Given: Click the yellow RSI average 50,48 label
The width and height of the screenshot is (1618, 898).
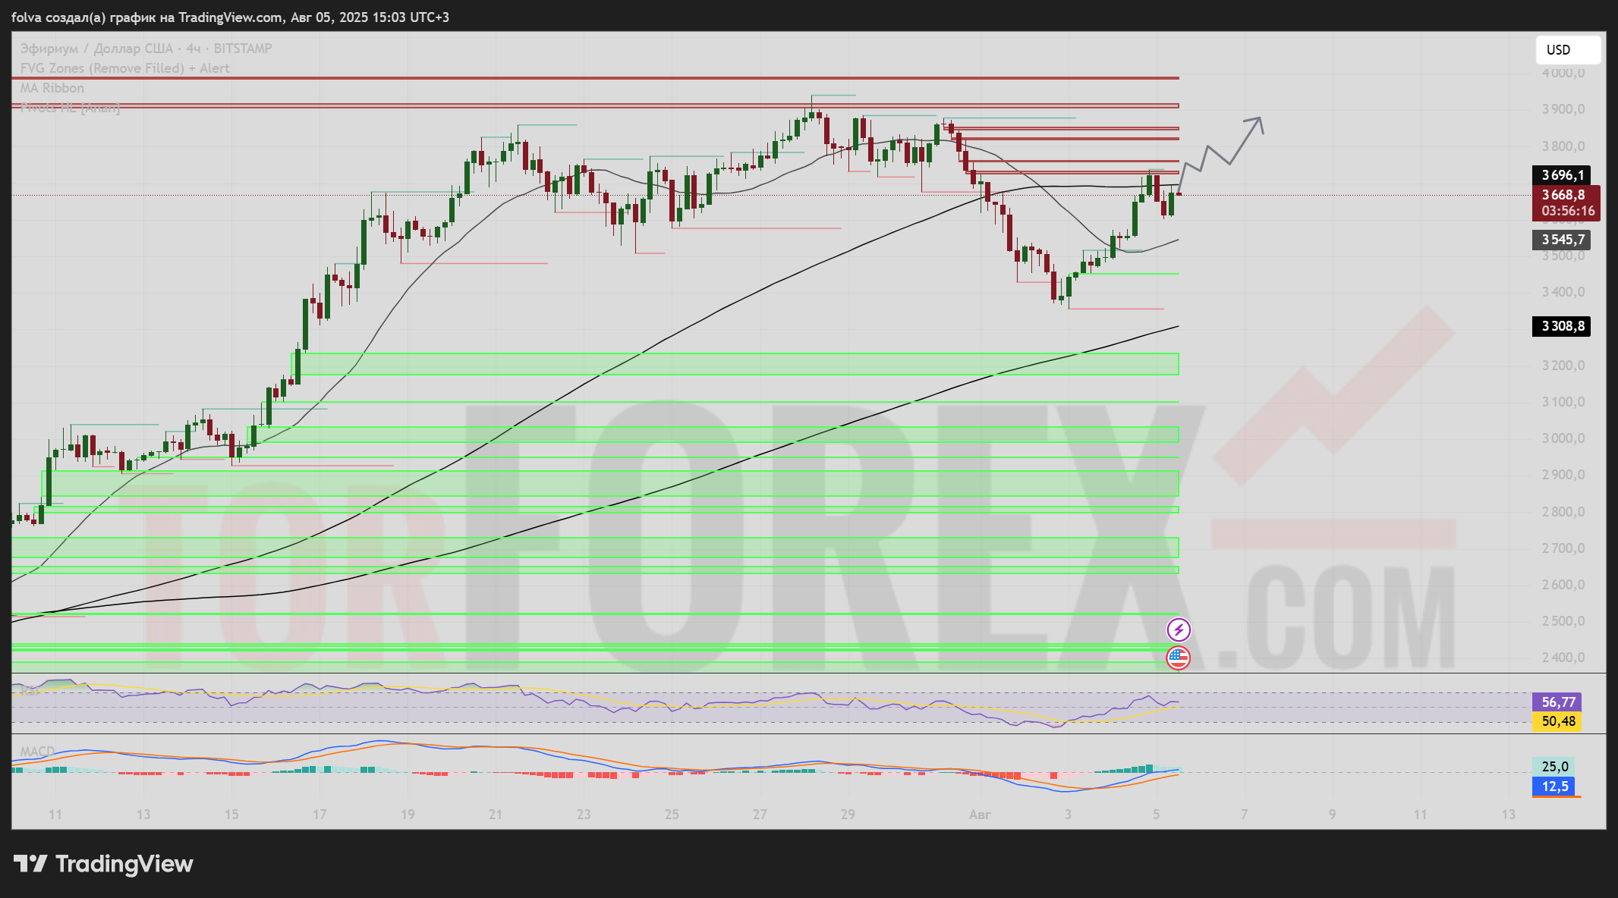Looking at the screenshot, I should click(x=1557, y=721).
